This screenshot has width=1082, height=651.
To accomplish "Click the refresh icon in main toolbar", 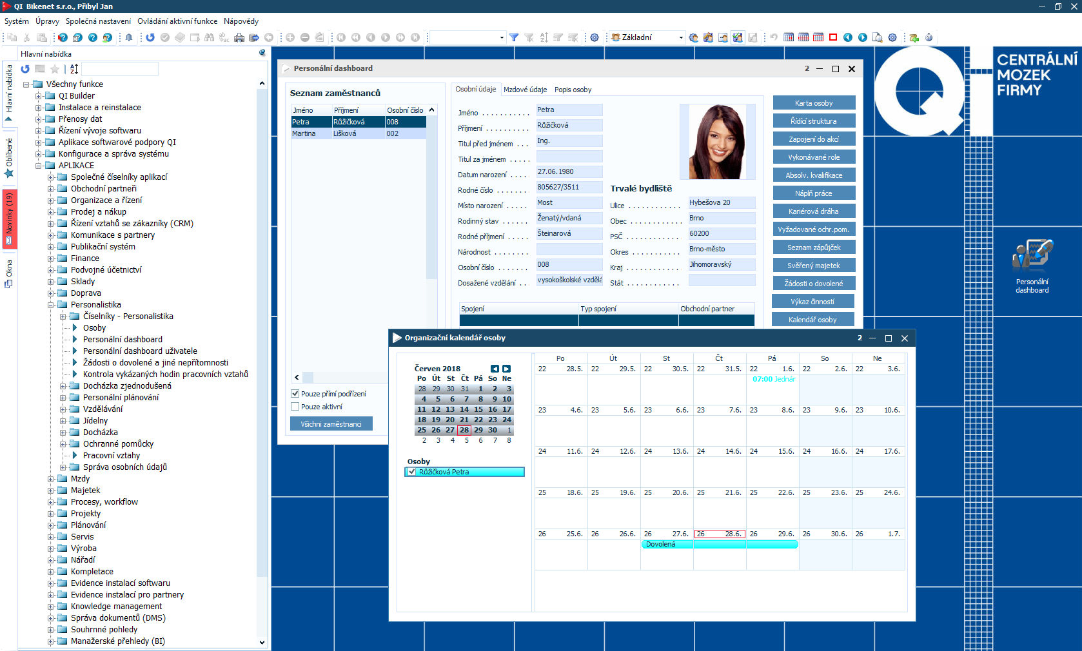I will (x=150, y=37).
